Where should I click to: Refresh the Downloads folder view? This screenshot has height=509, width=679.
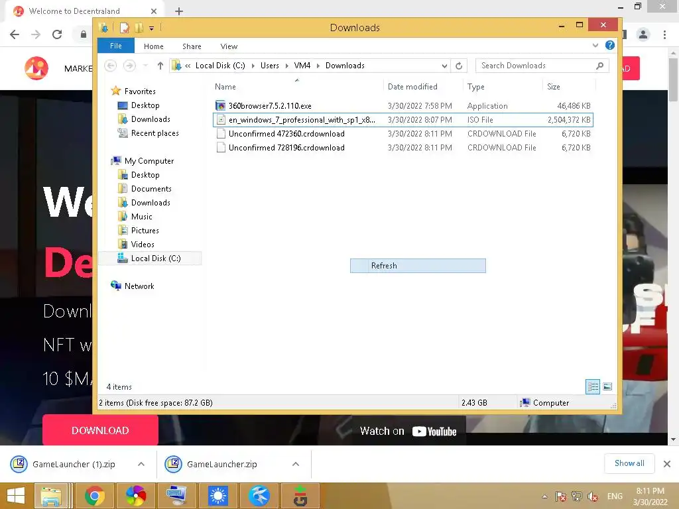tap(459, 66)
